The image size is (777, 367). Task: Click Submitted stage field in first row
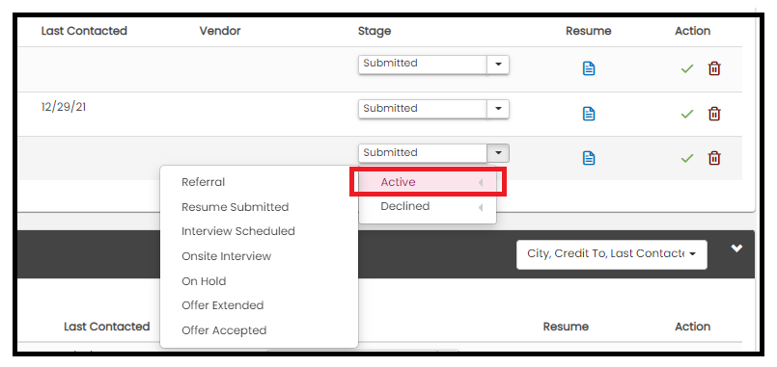click(423, 65)
